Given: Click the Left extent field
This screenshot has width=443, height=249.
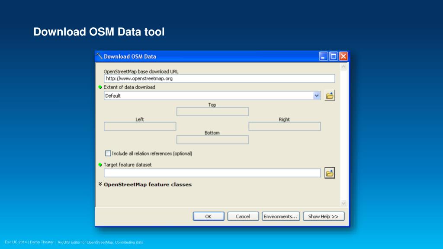Looking at the screenshot, I should pos(140,126).
